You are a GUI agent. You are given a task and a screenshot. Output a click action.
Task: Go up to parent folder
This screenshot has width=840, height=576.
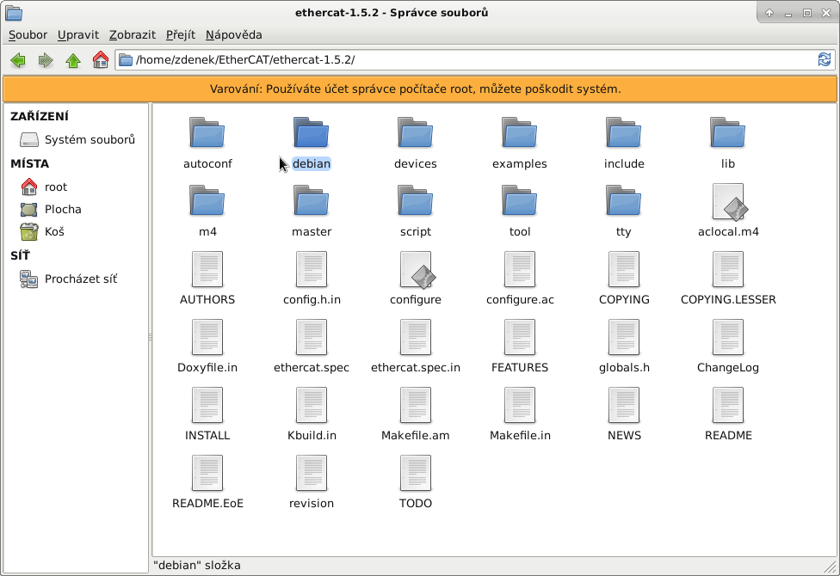click(x=73, y=60)
